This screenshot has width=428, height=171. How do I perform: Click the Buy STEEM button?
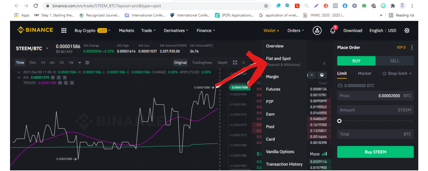(375, 152)
